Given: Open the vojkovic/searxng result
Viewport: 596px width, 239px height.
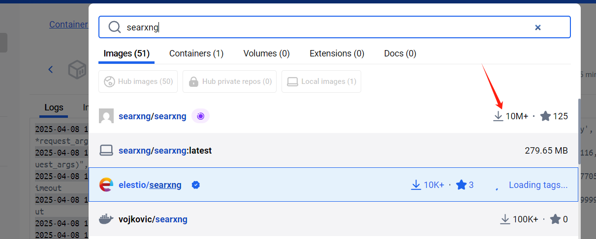Looking at the screenshot, I should 153,219.
